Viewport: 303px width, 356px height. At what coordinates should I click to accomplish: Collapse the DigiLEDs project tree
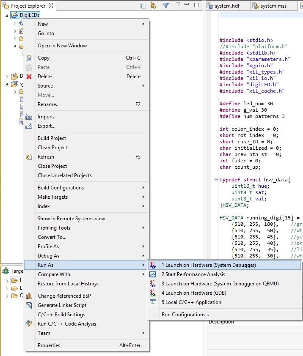coord(7,16)
